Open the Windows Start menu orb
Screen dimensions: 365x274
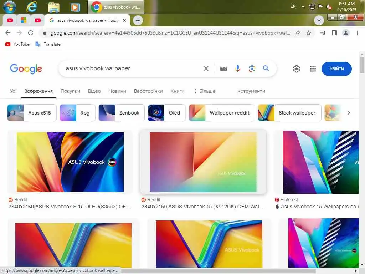pos(10,7)
